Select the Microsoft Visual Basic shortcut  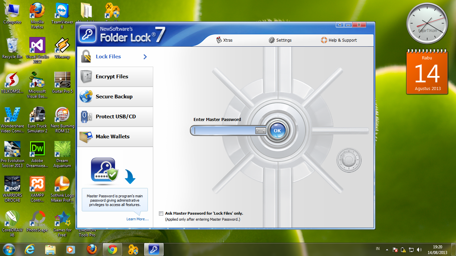(x=37, y=85)
